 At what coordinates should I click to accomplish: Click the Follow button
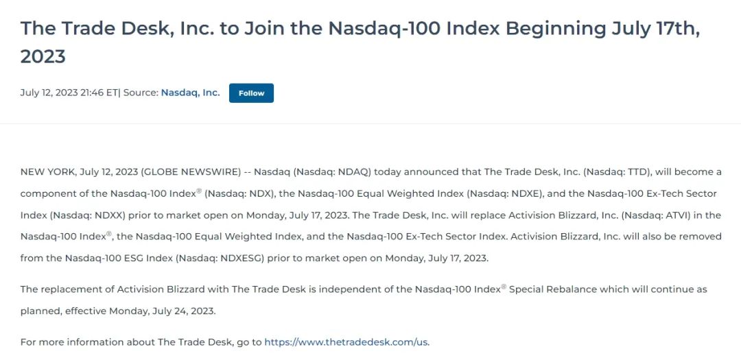(x=251, y=93)
